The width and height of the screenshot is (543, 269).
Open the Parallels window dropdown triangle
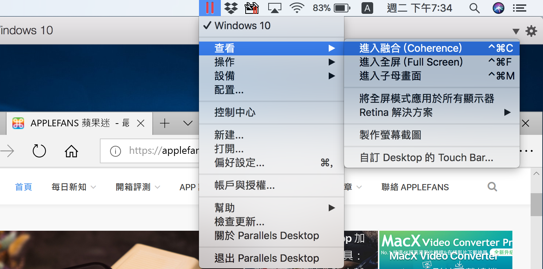(516, 31)
